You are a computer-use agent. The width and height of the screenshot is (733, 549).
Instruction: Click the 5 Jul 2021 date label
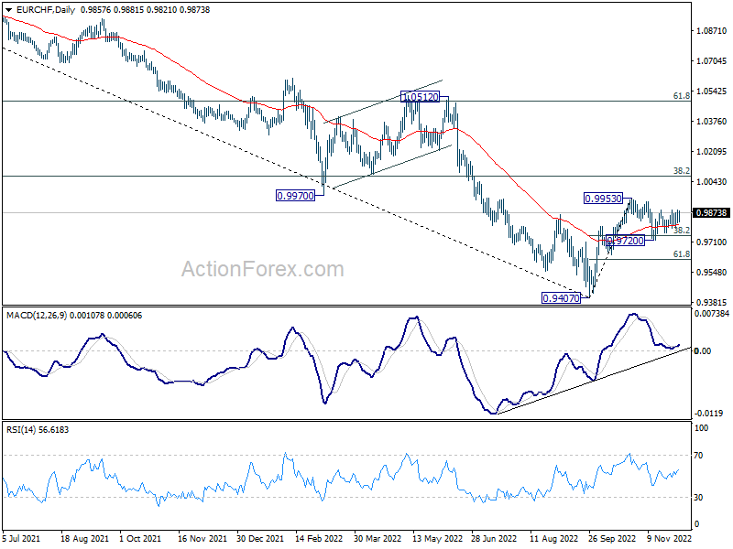pos(21,538)
